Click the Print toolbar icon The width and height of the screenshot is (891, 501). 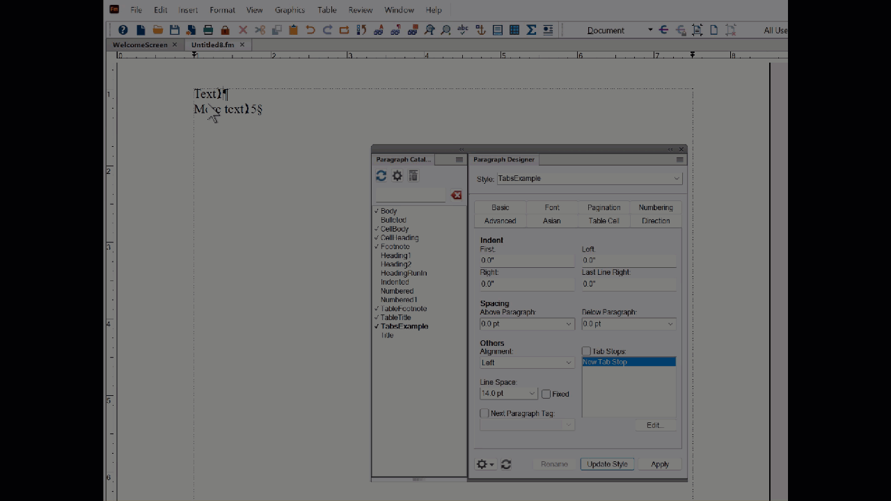[208, 30]
